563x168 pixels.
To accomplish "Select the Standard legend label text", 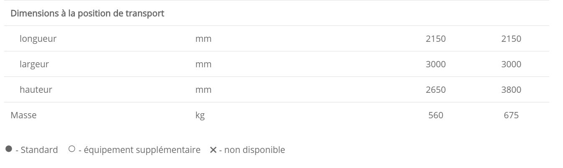I will (39, 150).
